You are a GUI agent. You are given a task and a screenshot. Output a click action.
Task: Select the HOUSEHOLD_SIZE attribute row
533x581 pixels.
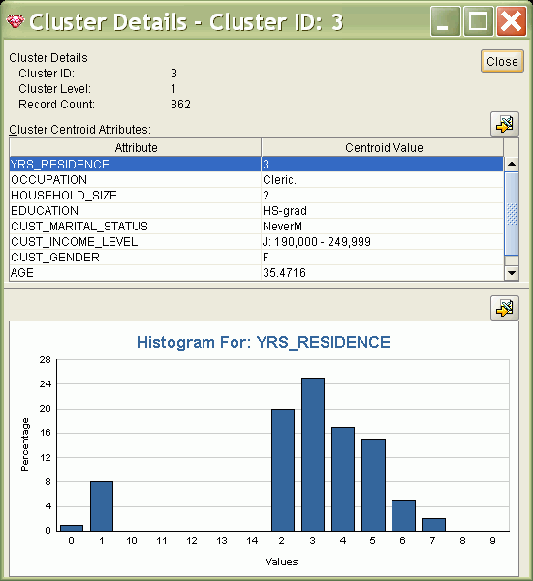[x=256, y=195]
